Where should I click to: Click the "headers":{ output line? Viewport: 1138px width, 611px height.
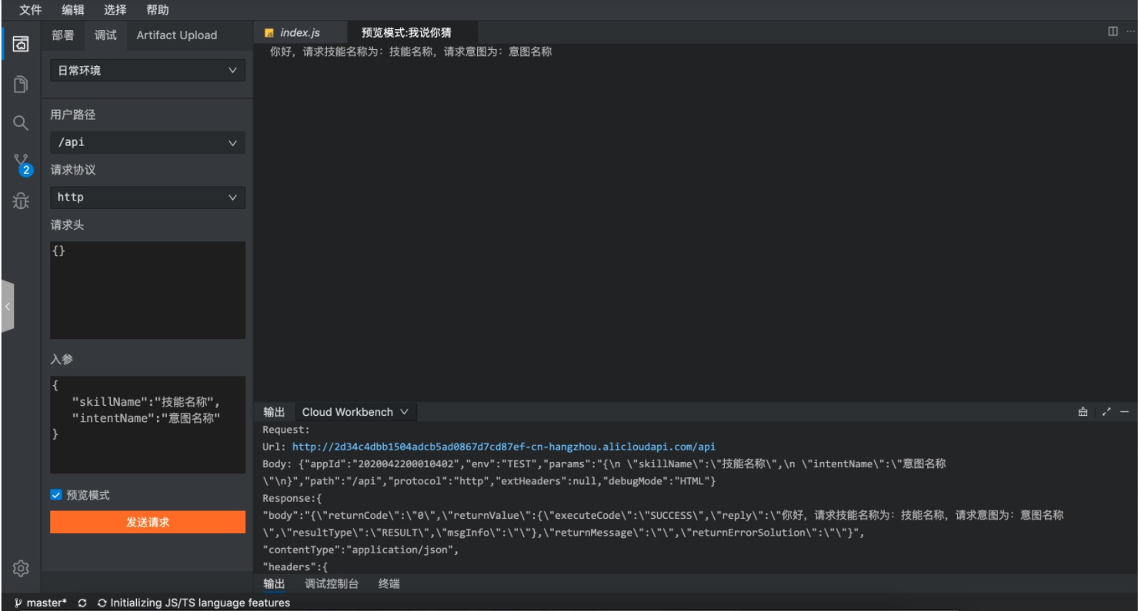click(295, 567)
